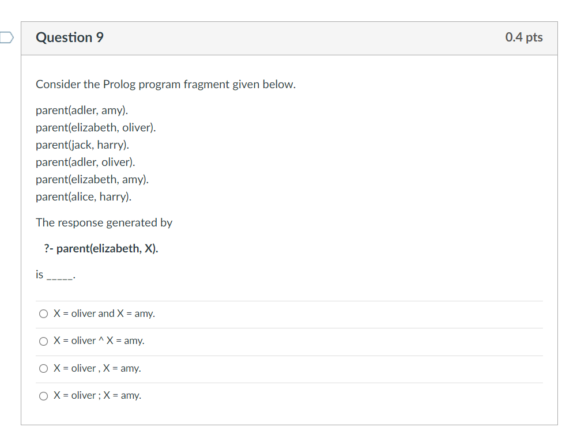Click the line 'parent(adler, amy).'
562x431 pixels.
82,111
